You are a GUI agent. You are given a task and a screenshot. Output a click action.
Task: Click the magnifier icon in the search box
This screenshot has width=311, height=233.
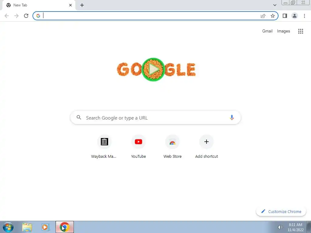[79, 117]
